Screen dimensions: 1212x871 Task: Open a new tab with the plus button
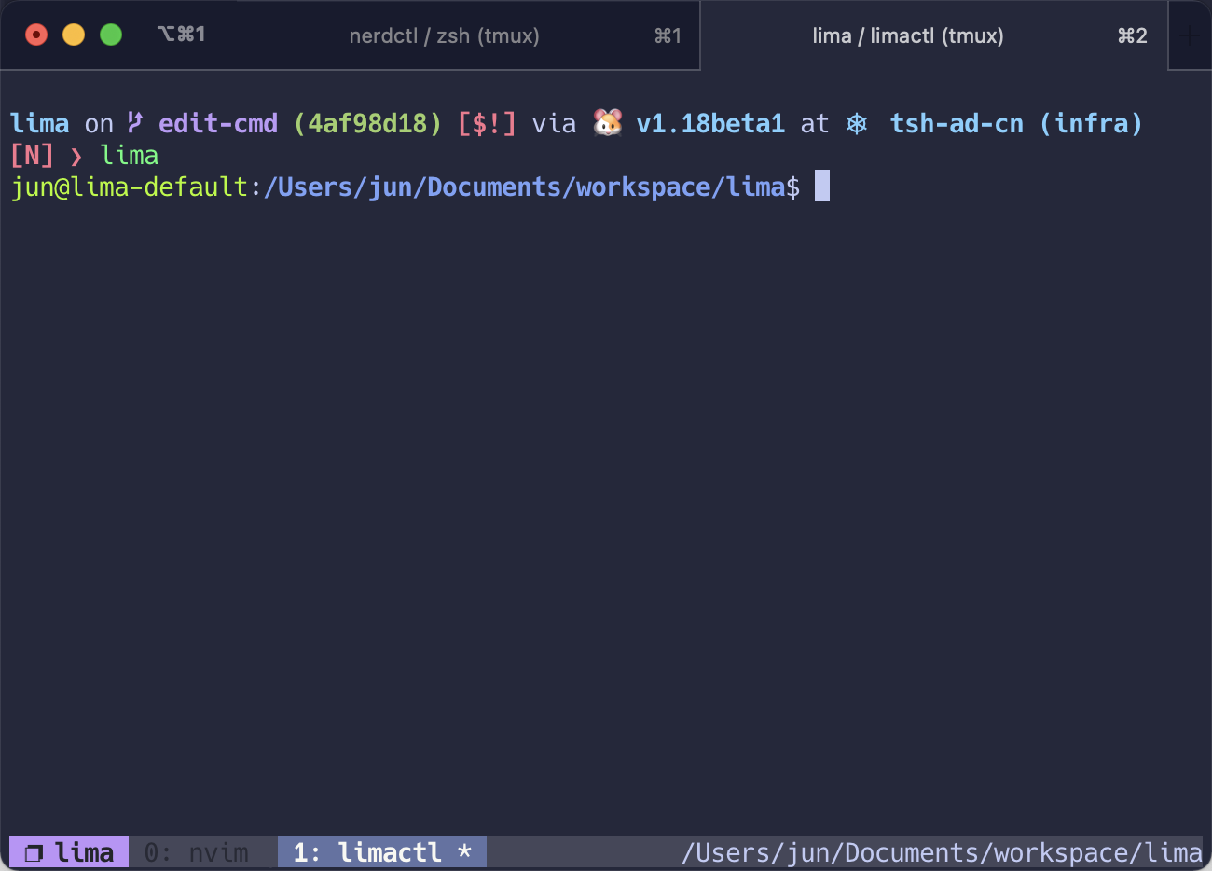pyautogui.click(x=1189, y=35)
